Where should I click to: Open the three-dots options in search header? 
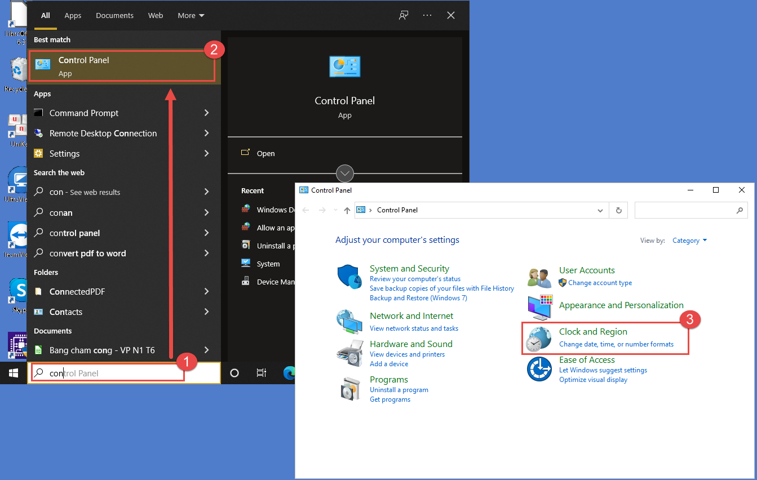tap(427, 15)
